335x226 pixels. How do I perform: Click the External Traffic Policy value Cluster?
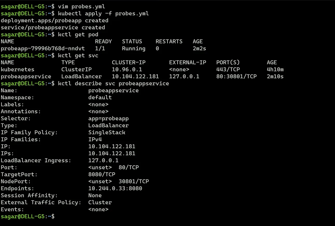(100, 202)
